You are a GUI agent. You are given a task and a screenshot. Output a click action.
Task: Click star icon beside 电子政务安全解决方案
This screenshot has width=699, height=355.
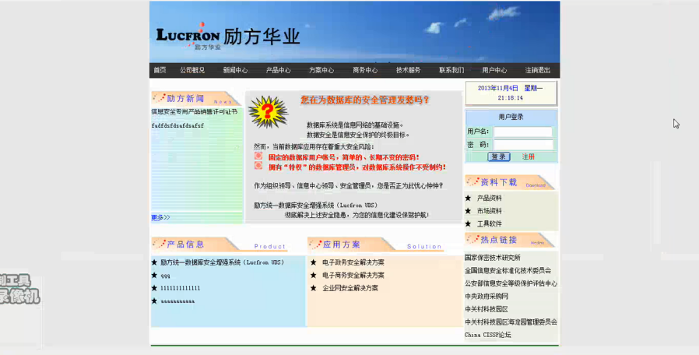[x=314, y=262]
